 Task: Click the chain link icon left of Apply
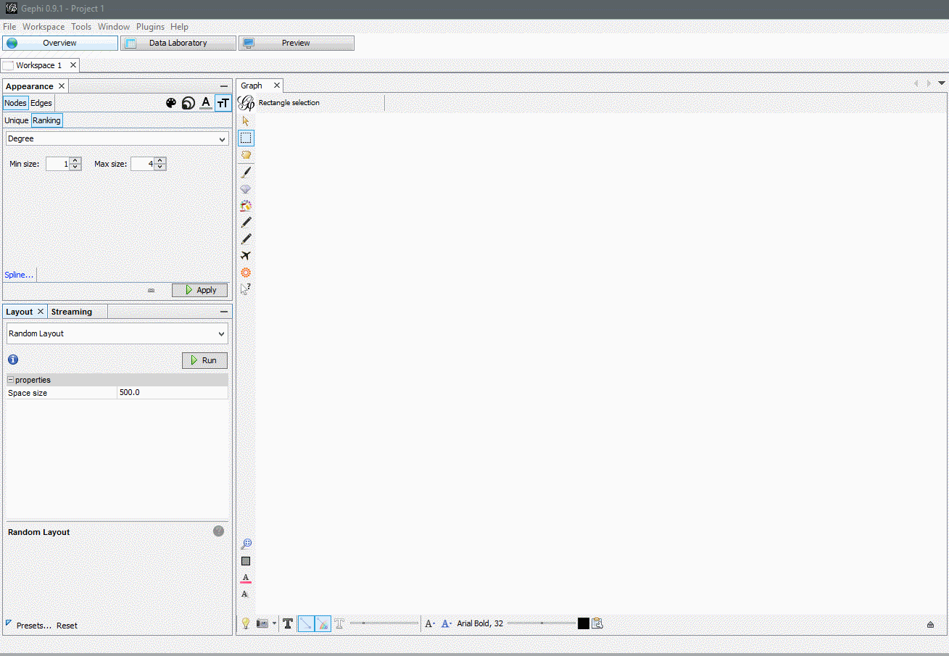(152, 290)
